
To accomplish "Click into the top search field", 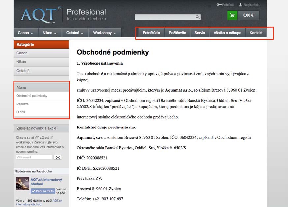I will pyautogui.click(x=165, y=17).
